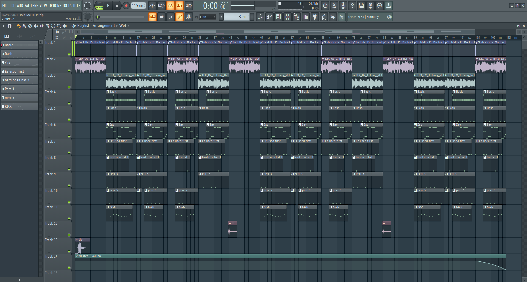Open the render audio save-wave icon
This screenshot has width=527, height=282.
tap(370, 5)
